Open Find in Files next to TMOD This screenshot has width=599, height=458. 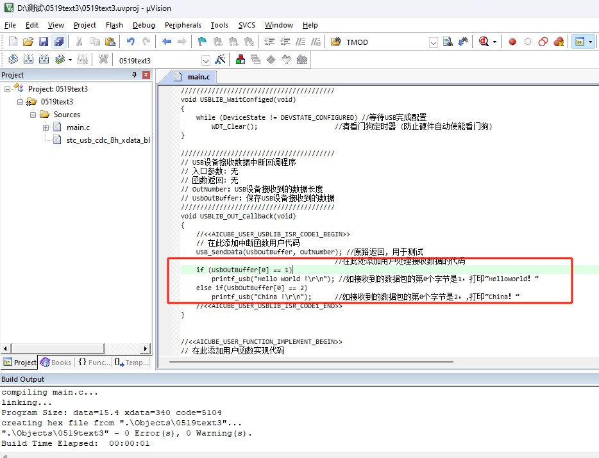point(336,42)
